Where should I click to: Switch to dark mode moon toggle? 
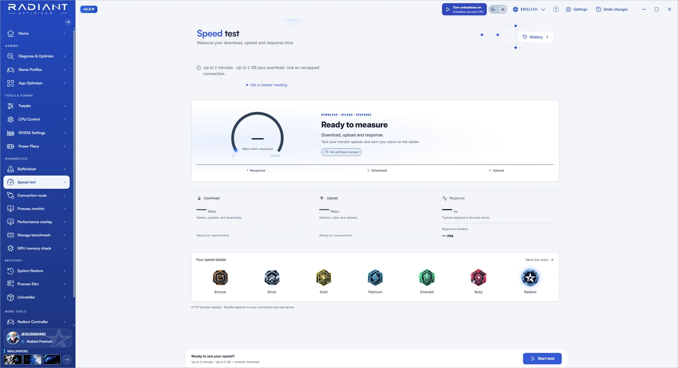click(x=493, y=9)
